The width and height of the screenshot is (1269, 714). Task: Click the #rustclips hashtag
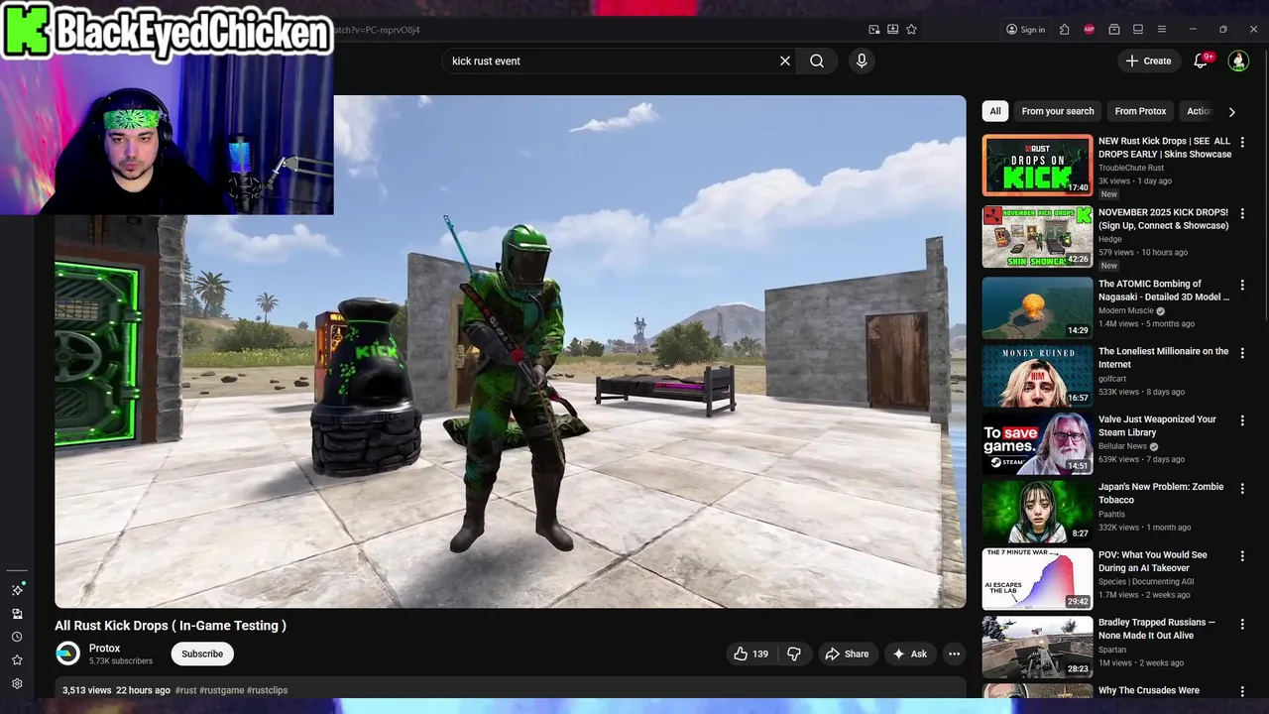pyautogui.click(x=268, y=690)
